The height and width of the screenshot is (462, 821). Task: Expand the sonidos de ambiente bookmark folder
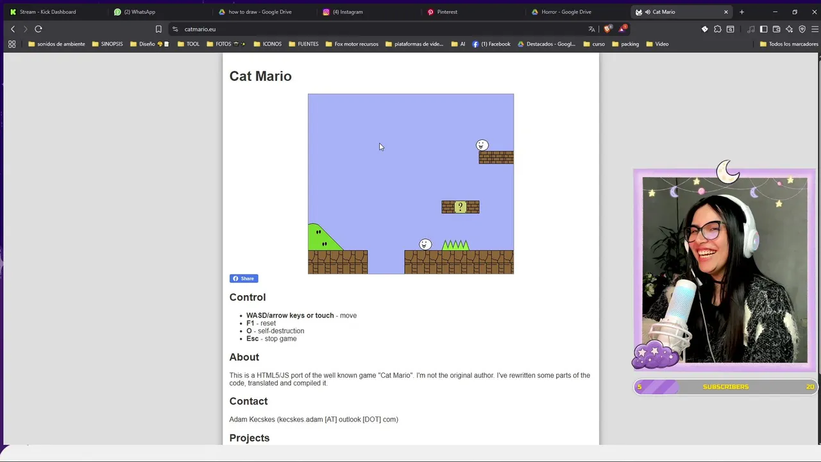pos(56,44)
